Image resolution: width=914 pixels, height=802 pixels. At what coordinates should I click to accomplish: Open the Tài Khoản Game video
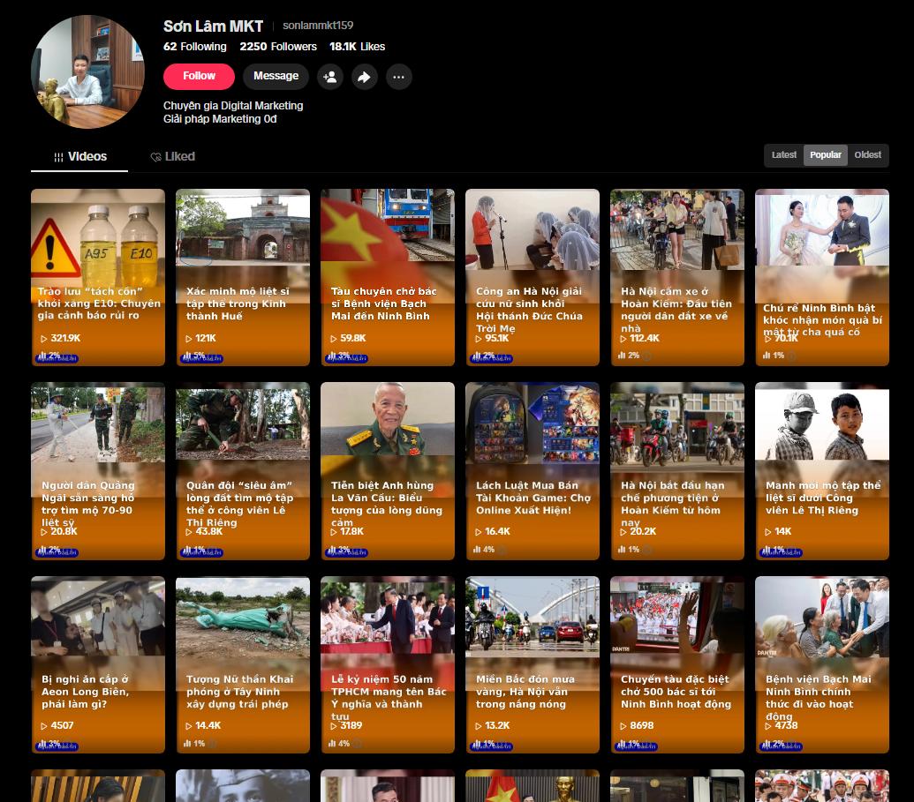pyautogui.click(x=533, y=471)
